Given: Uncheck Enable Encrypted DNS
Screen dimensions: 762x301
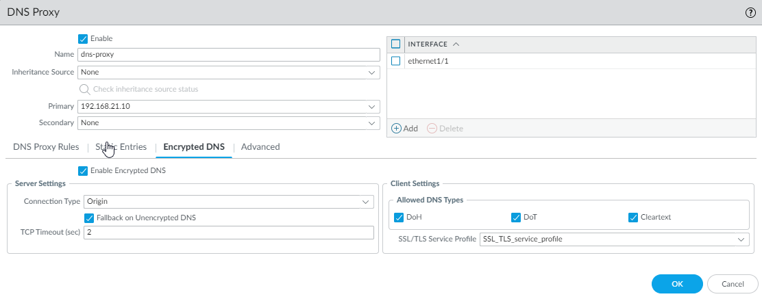Looking at the screenshot, I should [x=84, y=170].
